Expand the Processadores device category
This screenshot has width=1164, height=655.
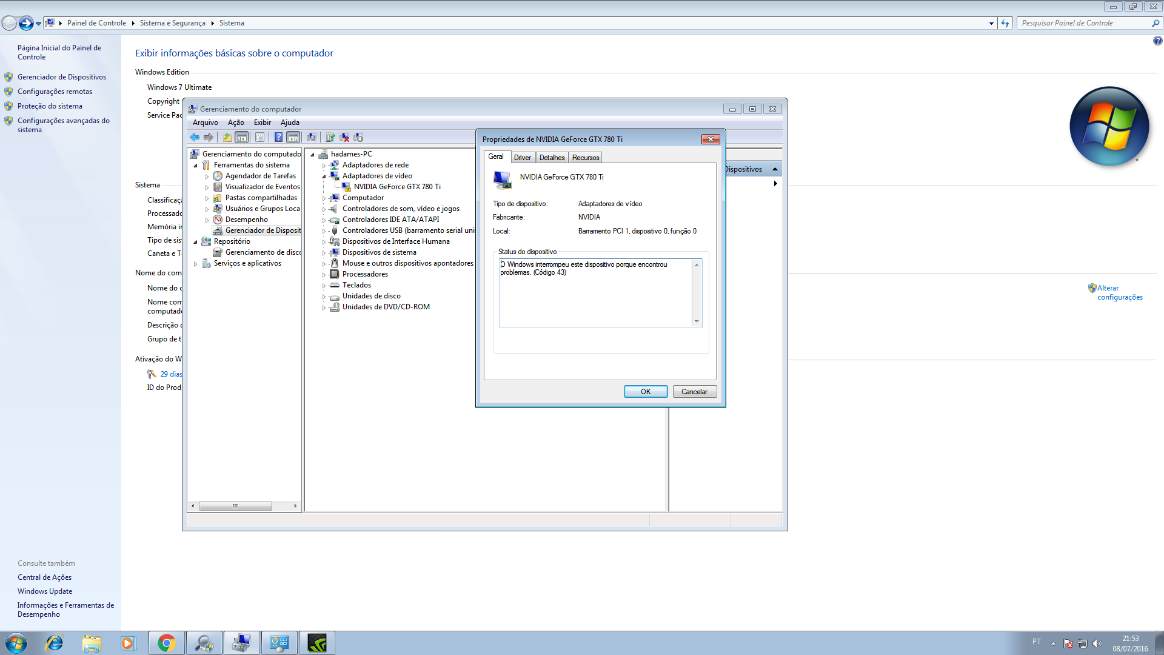click(x=324, y=275)
